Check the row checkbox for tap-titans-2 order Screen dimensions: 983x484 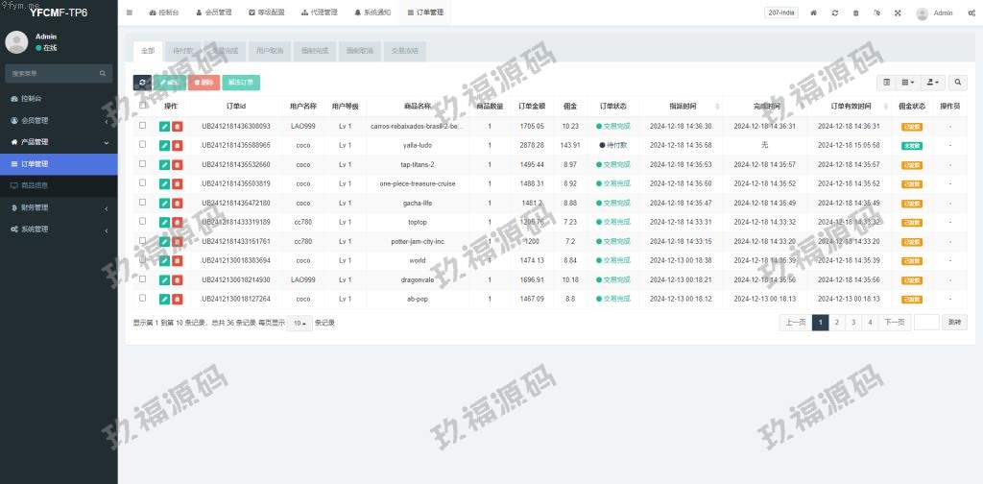pos(143,164)
